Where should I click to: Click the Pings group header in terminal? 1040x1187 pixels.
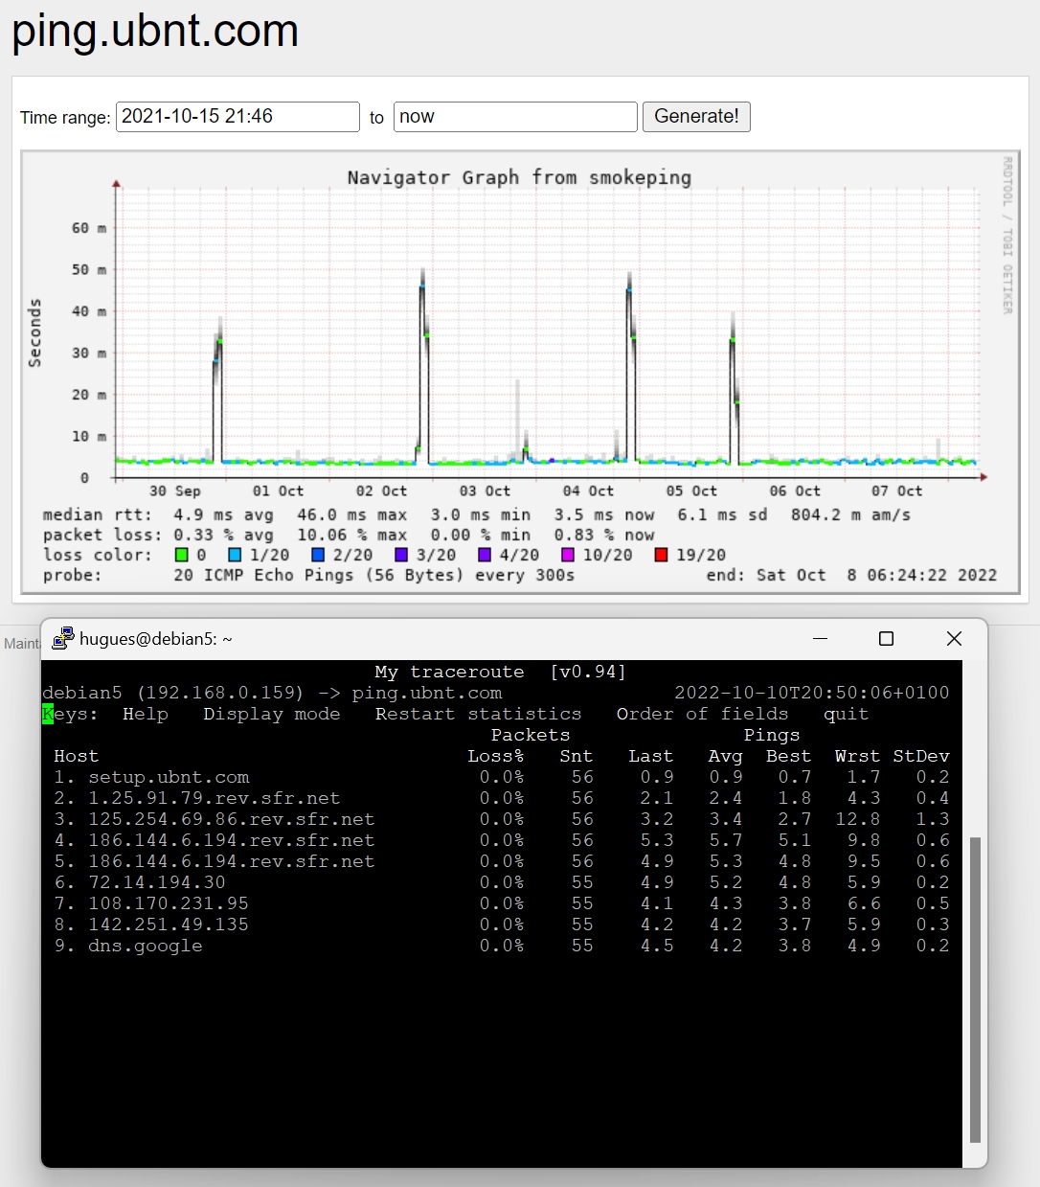click(x=772, y=735)
